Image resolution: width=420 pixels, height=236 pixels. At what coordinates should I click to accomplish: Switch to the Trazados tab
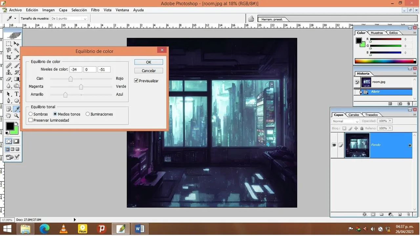point(371,115)
